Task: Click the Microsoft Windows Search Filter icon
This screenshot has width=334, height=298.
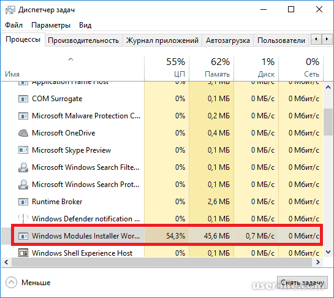Action: (23, 167)
